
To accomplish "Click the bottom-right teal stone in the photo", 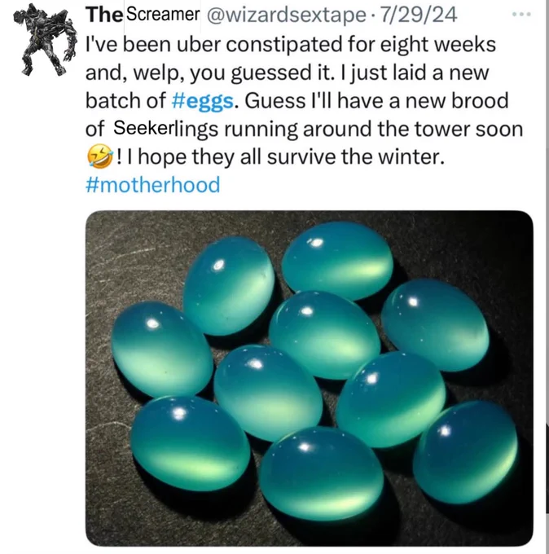I will pos(465,452).
